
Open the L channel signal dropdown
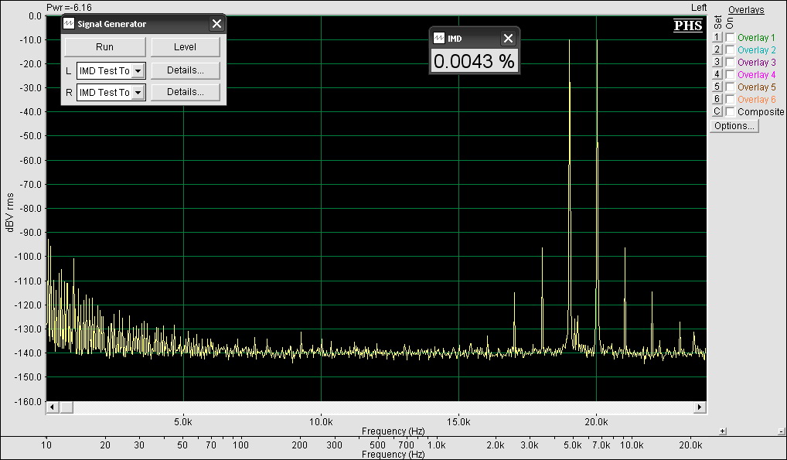point(138,71)
